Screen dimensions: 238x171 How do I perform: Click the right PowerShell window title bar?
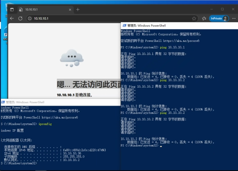coord(181,26)
